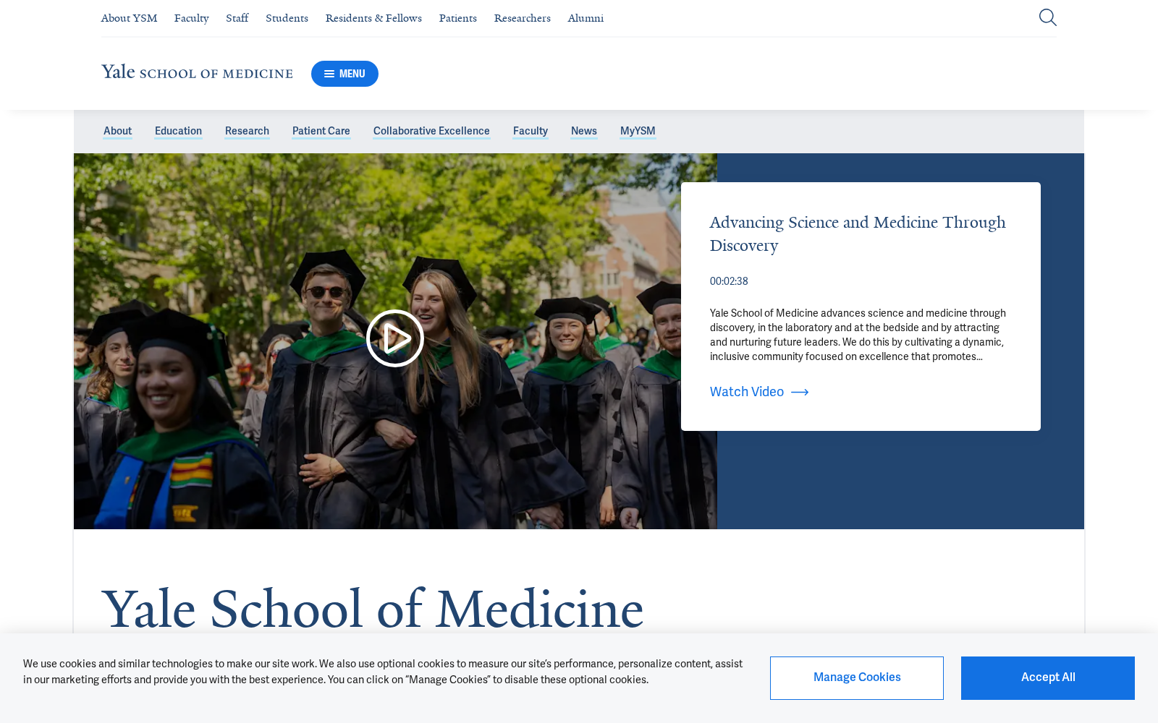Open the Researchers page
The image size is (1158, 723).
click(523, 18)
